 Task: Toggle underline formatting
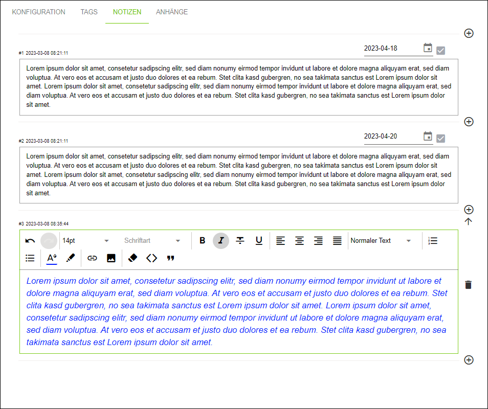click(259, 240)
